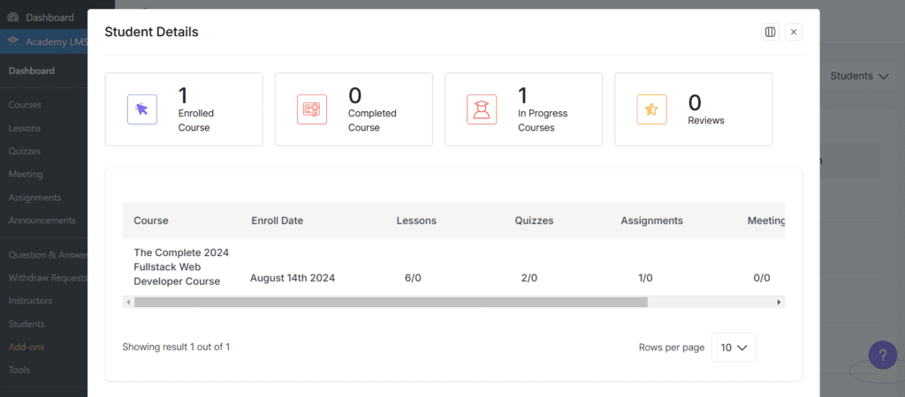Click the Course column header
905x397 pixels.
(x=151, y=221)
